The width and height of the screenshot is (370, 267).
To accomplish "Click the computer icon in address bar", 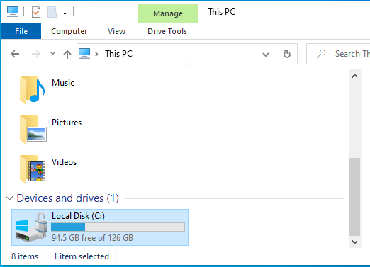I will pos(84,54).
